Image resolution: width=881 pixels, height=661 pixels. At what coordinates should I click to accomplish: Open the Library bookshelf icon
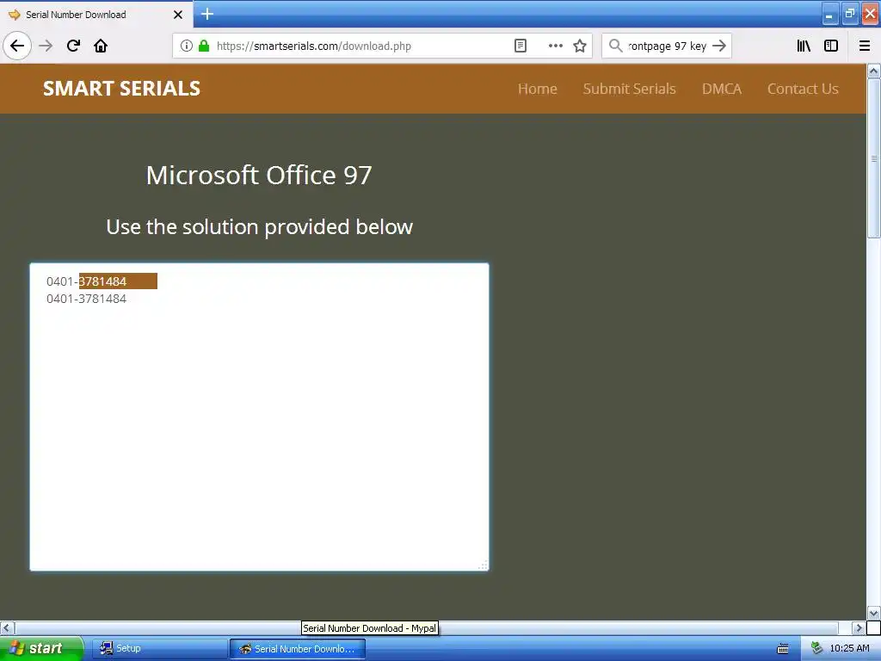click(x=804, y=46)
